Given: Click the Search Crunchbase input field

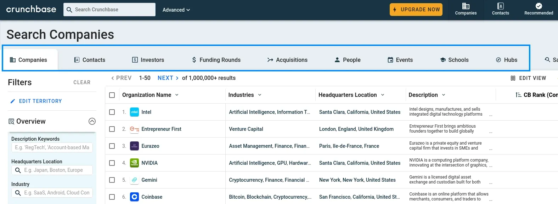Looking at the screenshot, I should (x=109, y=10).
